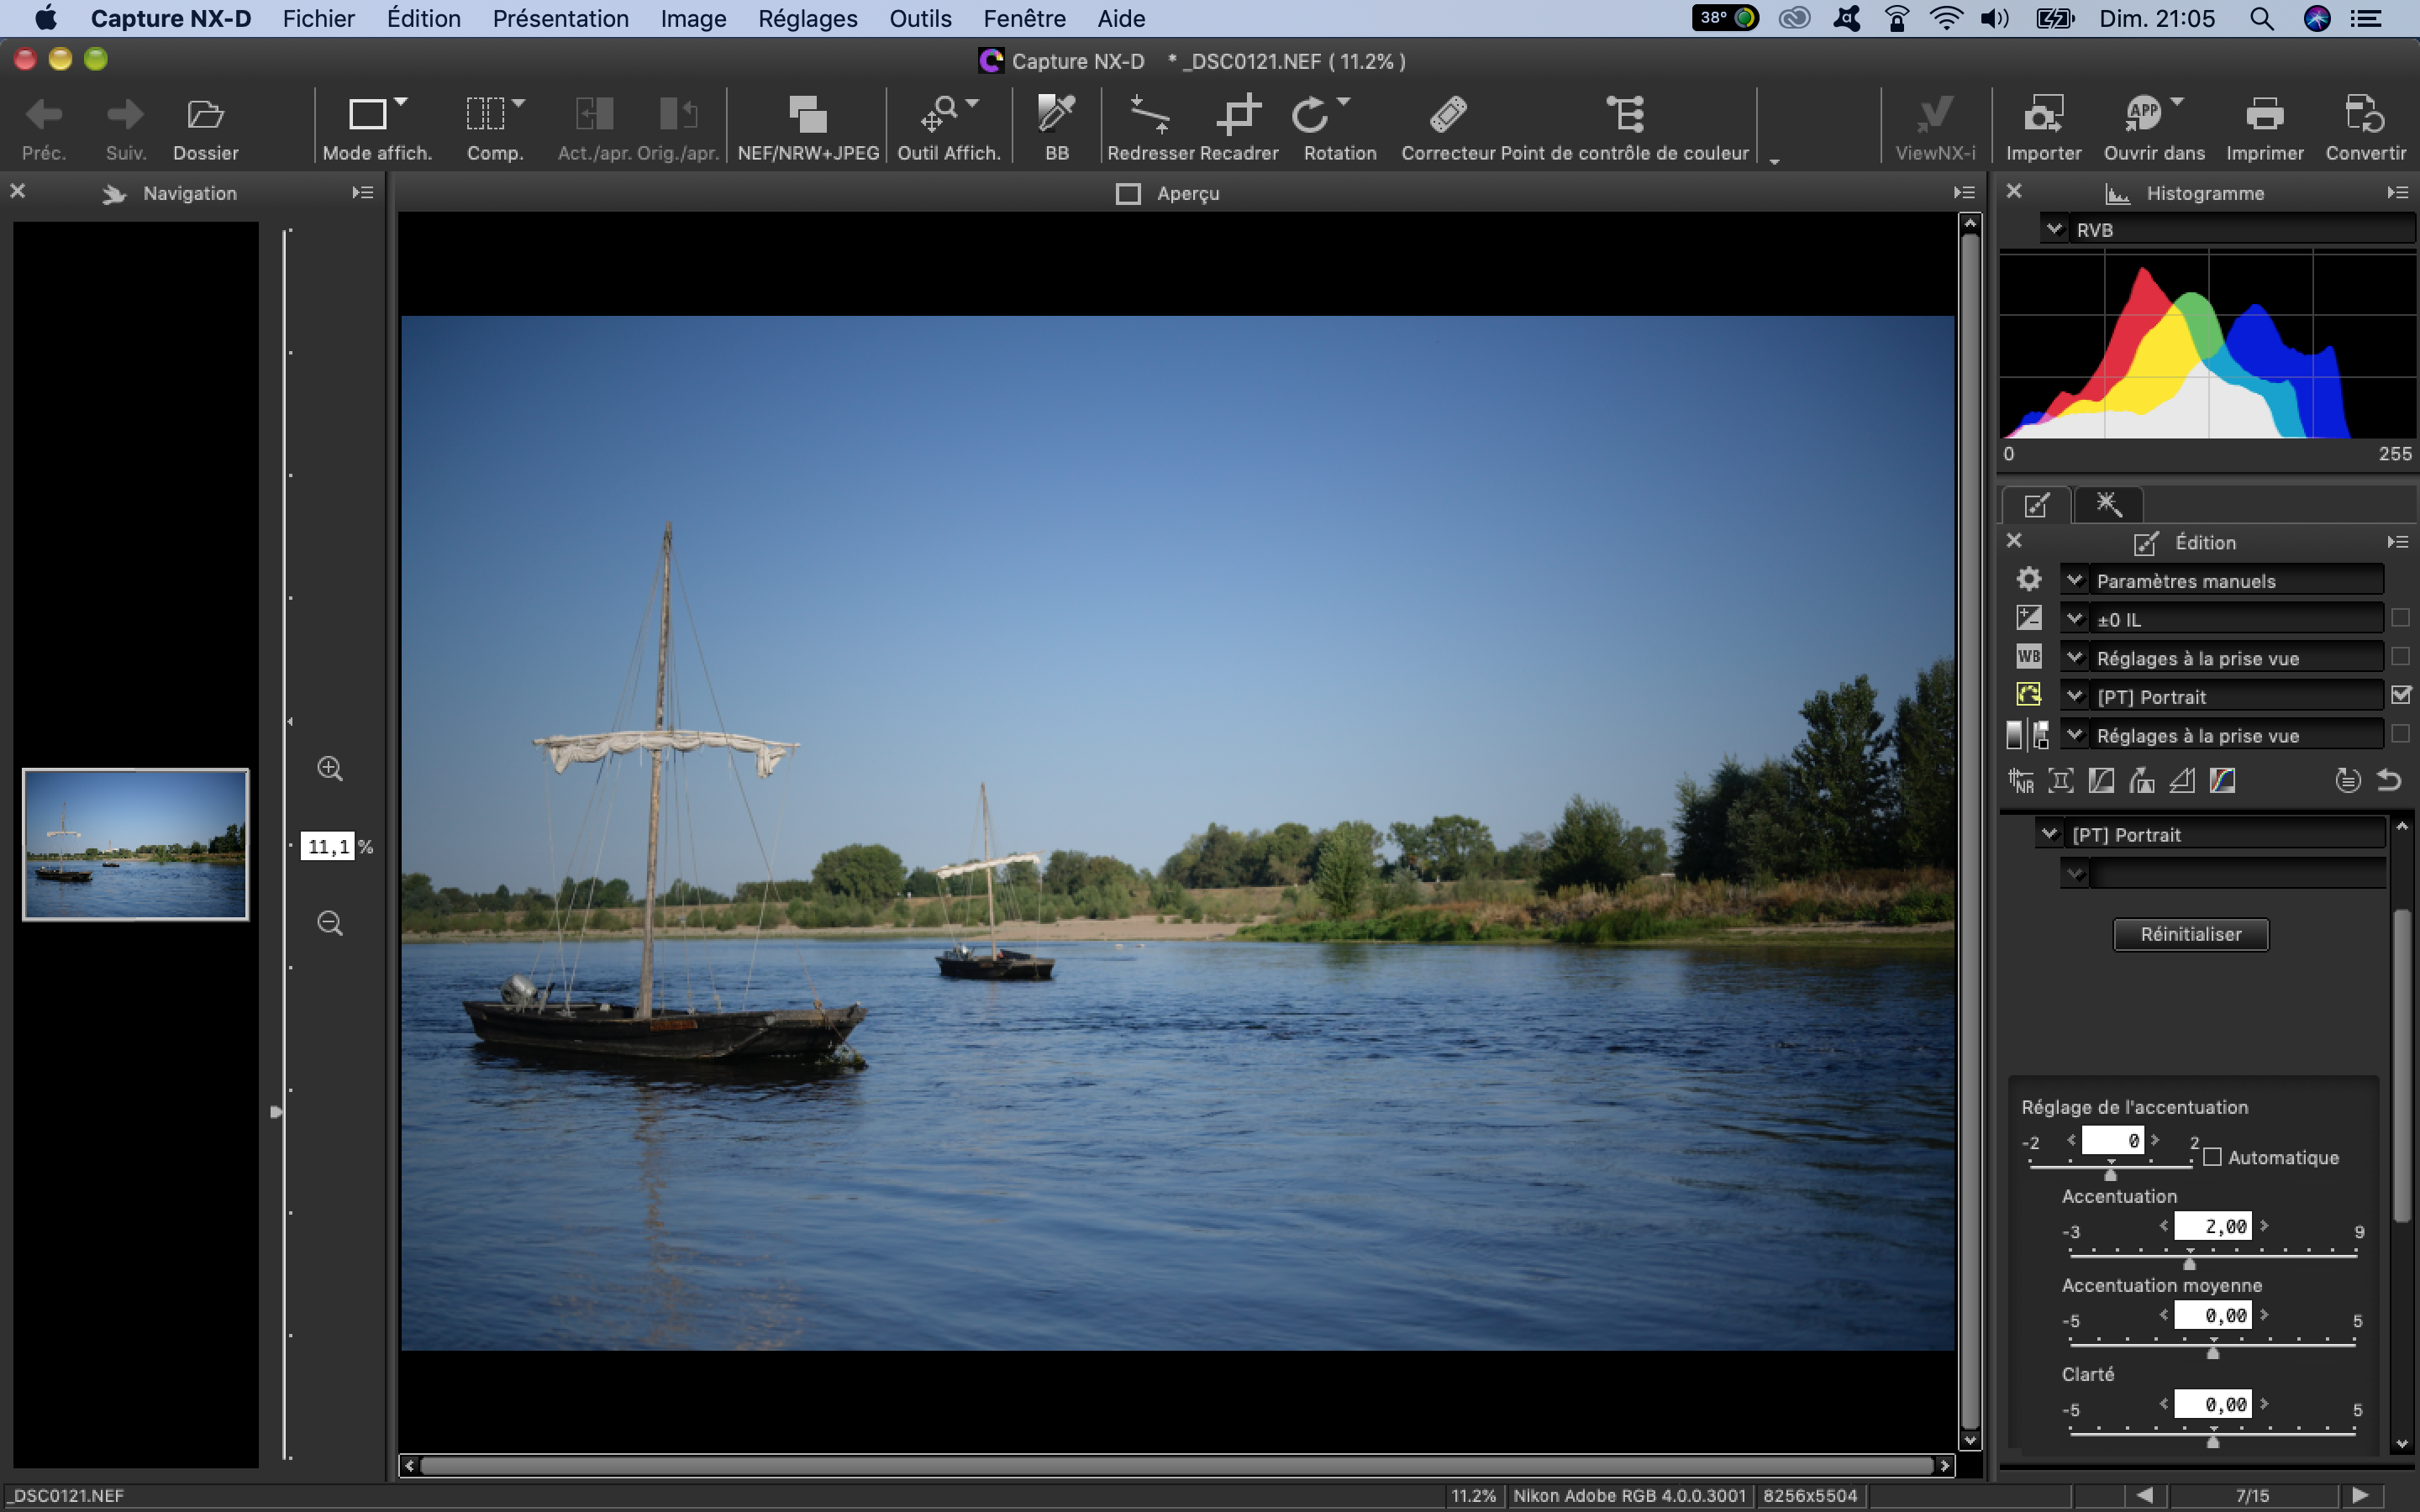Switch to the retouch wand tab
The image size is (2420, 1512).
[2108, 504]
